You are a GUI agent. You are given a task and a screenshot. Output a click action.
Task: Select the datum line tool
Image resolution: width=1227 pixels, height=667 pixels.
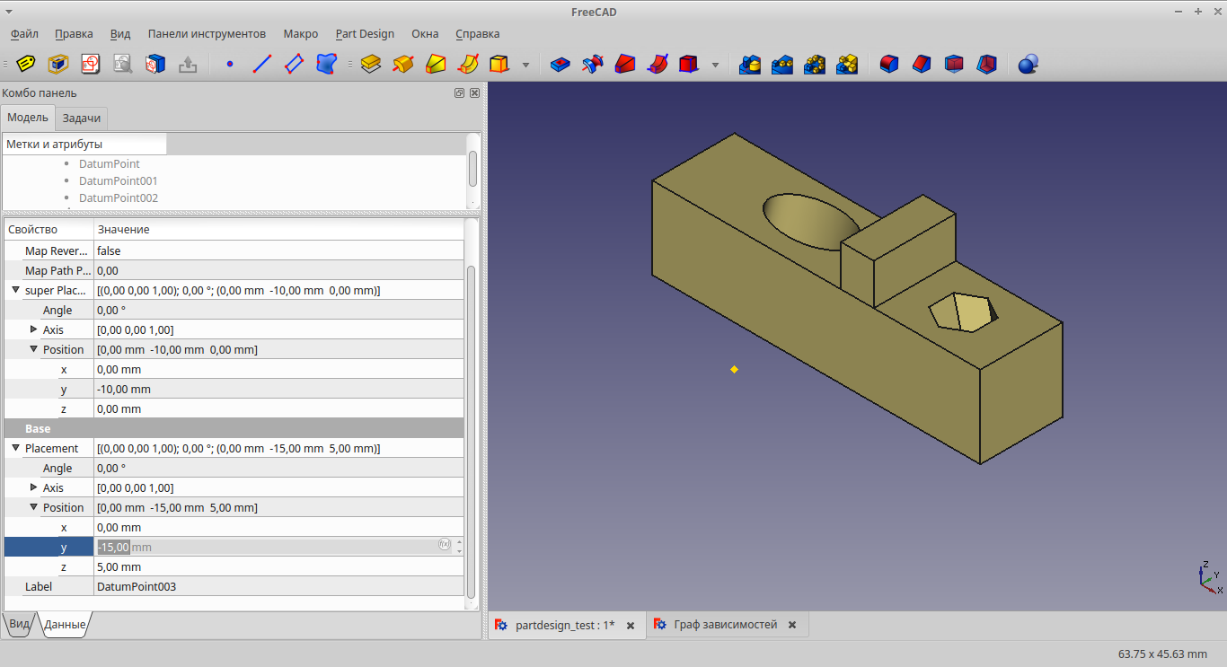tap(262, 65)
